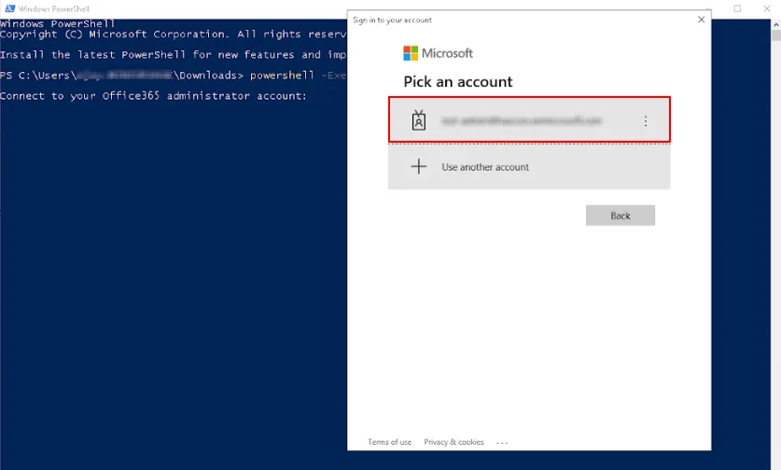This screenshot has height=470, width=781.
Task: Close the Sign in to your account dialog
Action: (x=701, y=20)
